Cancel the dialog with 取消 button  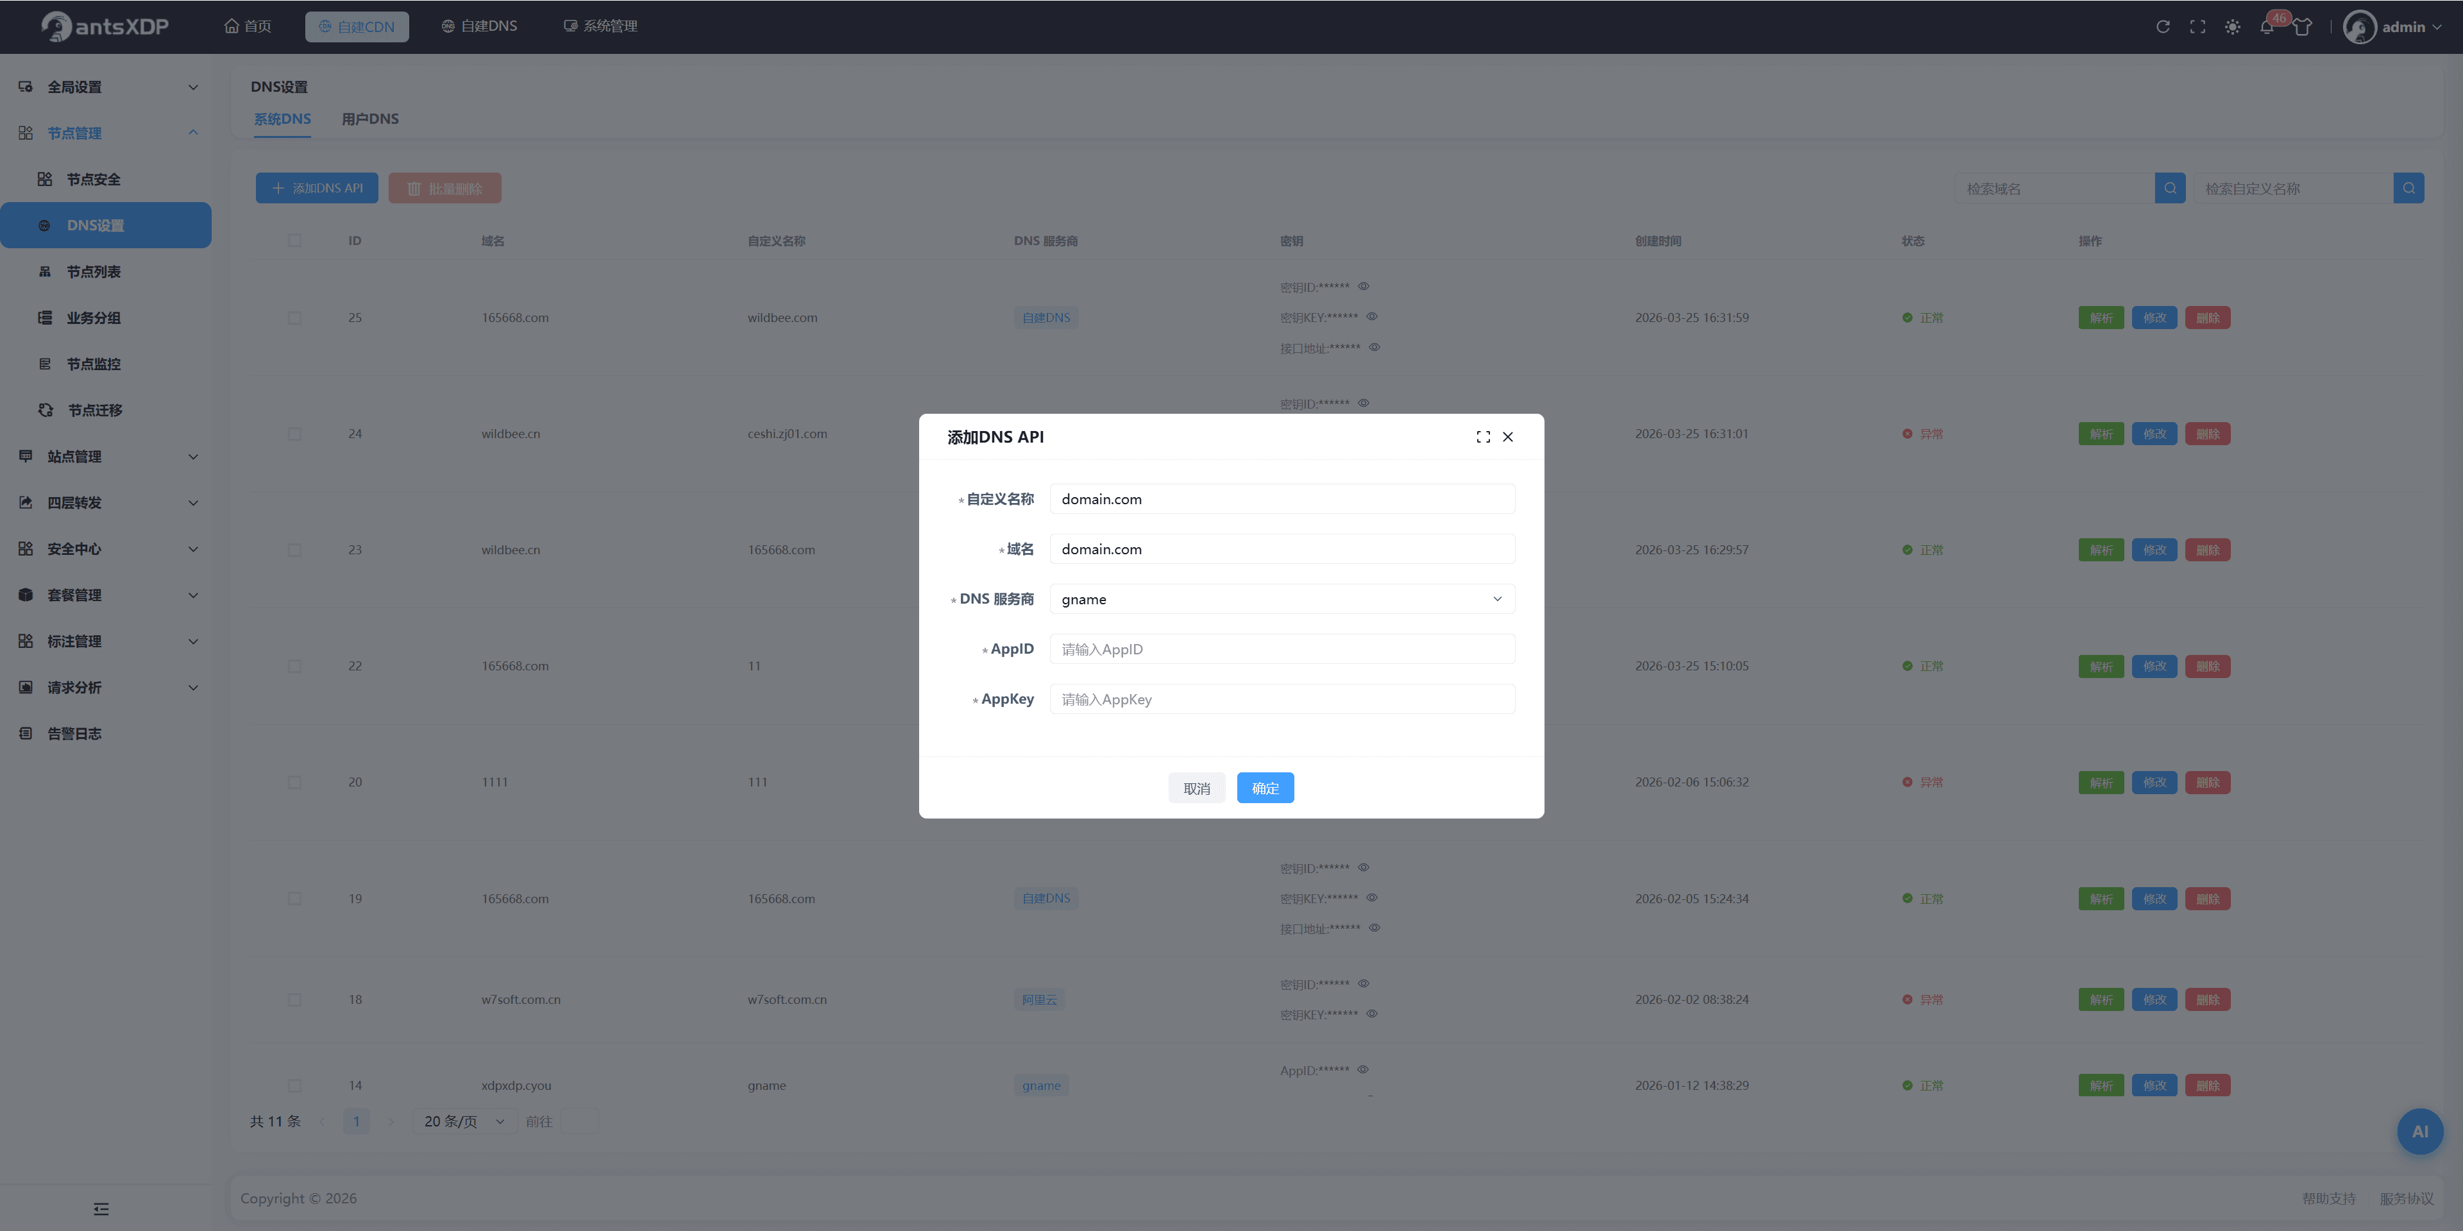pos(1196,788)
